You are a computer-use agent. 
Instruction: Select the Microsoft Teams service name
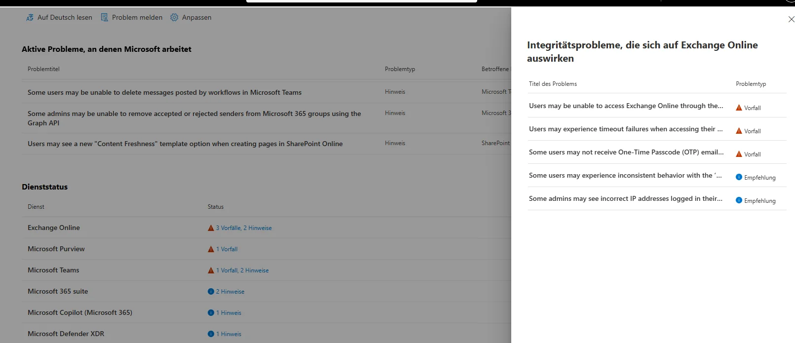(53, 270)
